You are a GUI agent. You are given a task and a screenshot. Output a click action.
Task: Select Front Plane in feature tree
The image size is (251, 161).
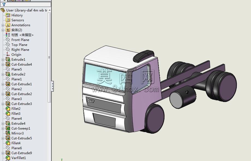coord(20,40)
